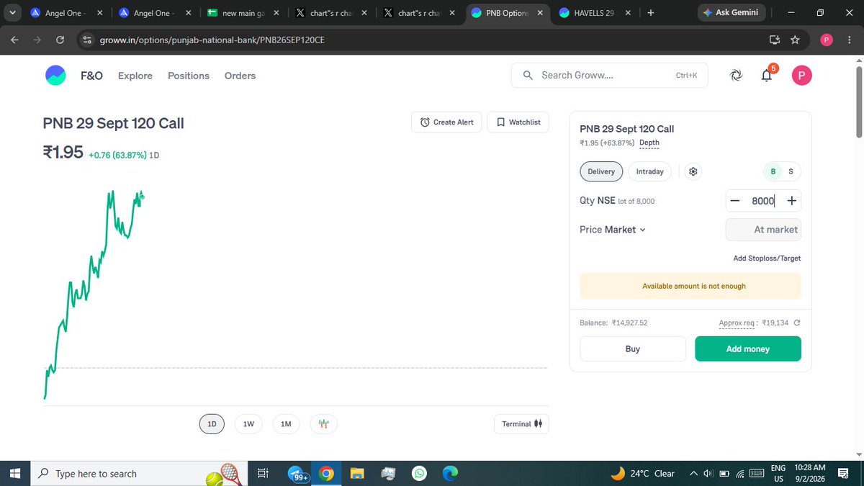Show hidden system tray icons chevron
This screenshot has width=864, height=486.
click(x=693, y=474)
